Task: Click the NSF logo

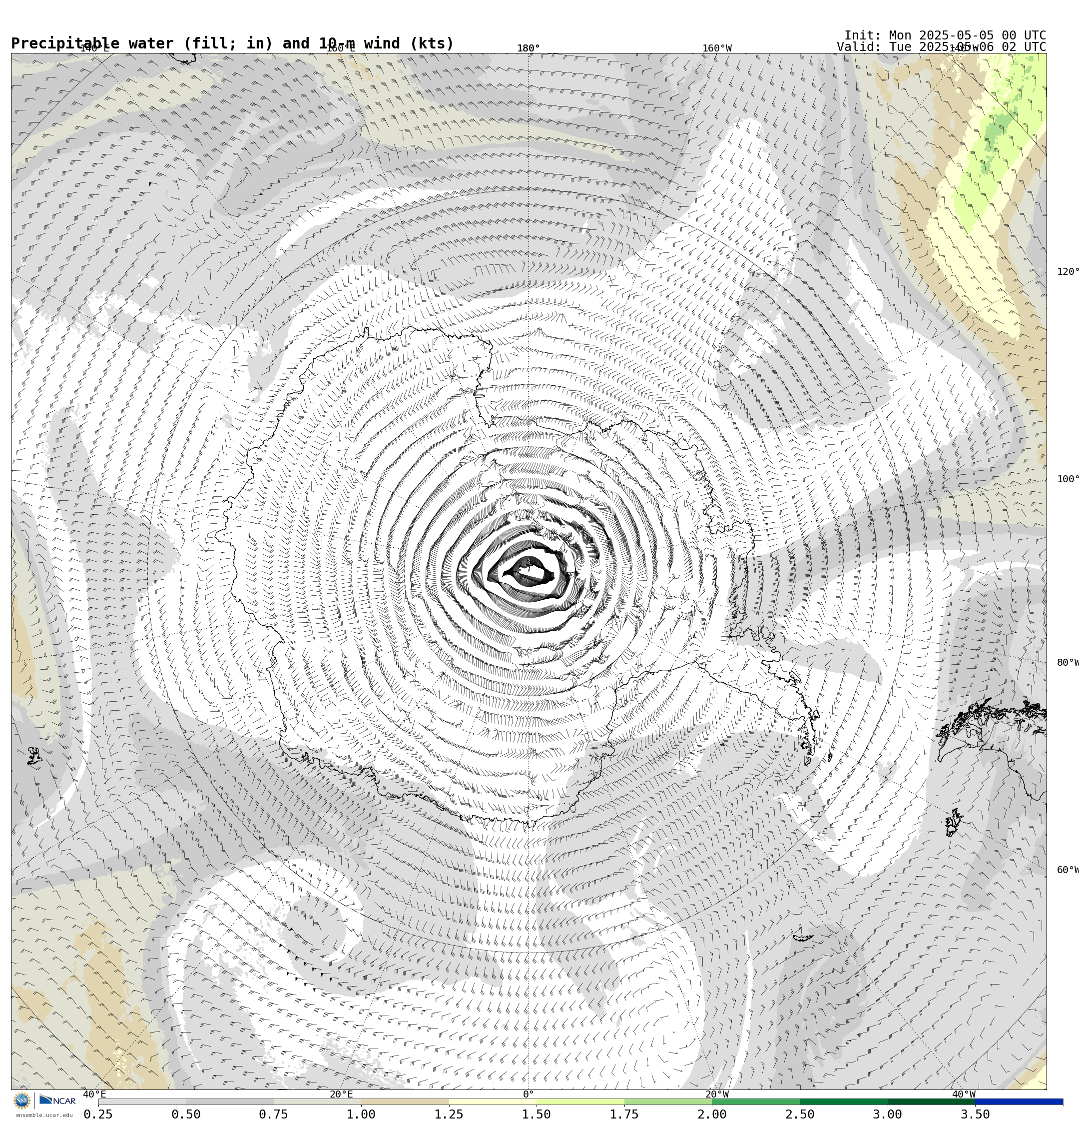Action: (21, 1101)
